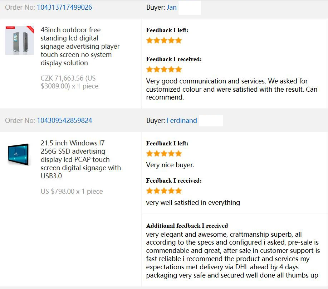This screenshot has width=328, height=289.
Task: Open order number 104313717499026
Action: pyautogui.click(x=64, y=7)
